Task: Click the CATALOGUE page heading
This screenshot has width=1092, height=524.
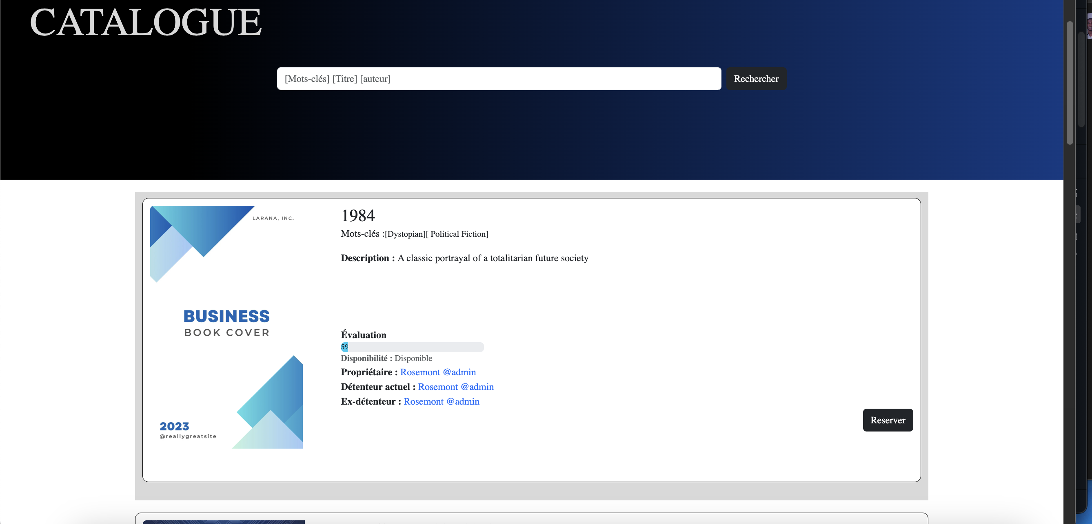Action: click(145, 23)
